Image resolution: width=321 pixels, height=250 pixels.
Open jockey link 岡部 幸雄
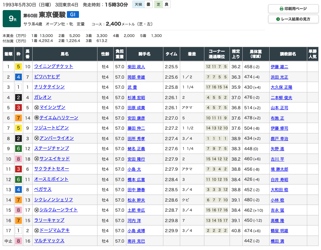[136, 77]
